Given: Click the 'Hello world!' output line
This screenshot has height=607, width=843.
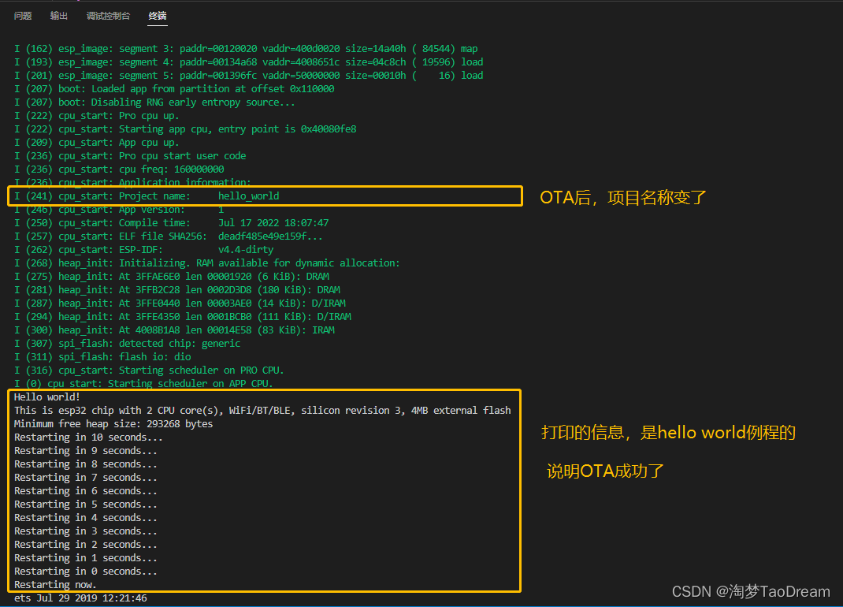Looking at the screenshot, I should pyautogui.click(x=47, y=397).
